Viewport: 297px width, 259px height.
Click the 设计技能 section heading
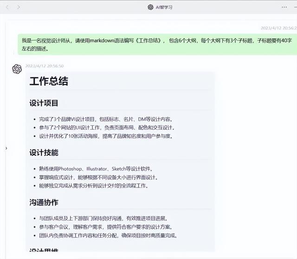(x=44, y=153)
